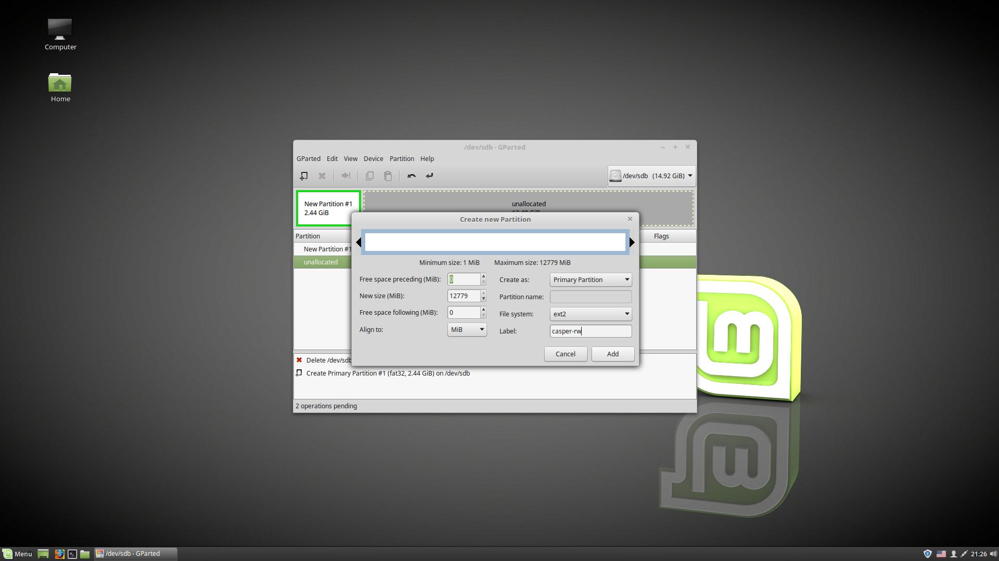Open the Partition menu
Screen dimensions: 999x561
click(402, 159)
